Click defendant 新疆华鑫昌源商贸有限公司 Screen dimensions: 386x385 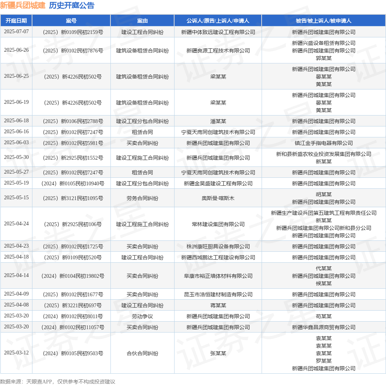[323, 327]
